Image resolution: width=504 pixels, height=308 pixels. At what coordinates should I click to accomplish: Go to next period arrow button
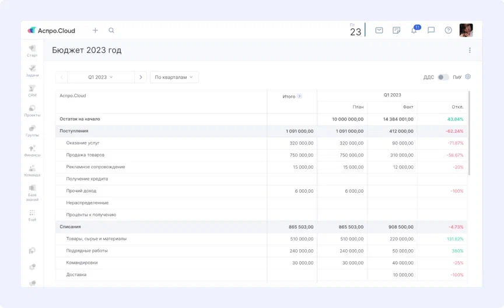(140, 77)
